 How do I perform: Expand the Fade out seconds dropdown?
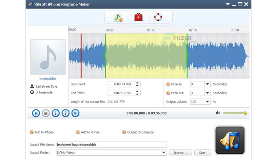coord(207,93)
